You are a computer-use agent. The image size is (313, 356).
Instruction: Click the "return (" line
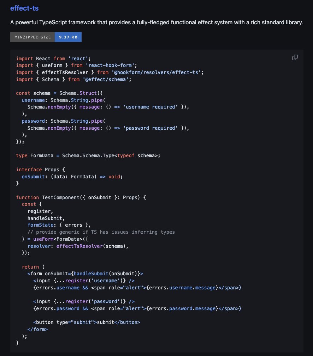pyautogui.click(x=33, y=267)
